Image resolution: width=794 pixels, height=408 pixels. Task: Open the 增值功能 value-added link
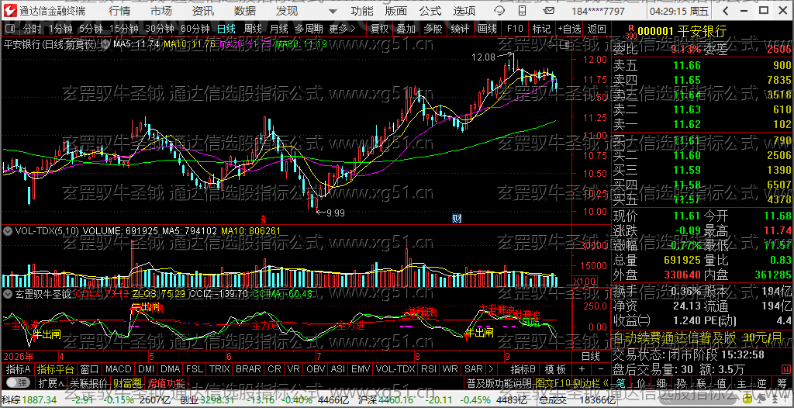[x=167, y=382]
